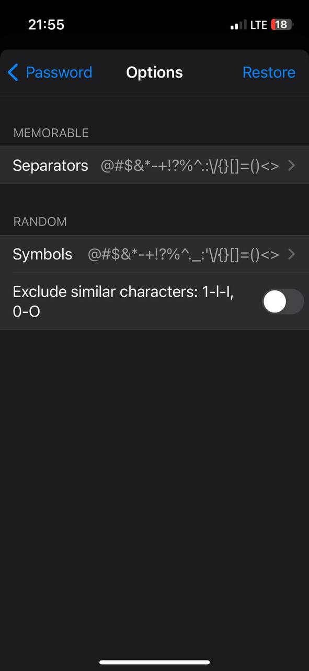Expand Symbols using its right chevron
Screen dimensions: 309x671
click(x=292, y=254)
